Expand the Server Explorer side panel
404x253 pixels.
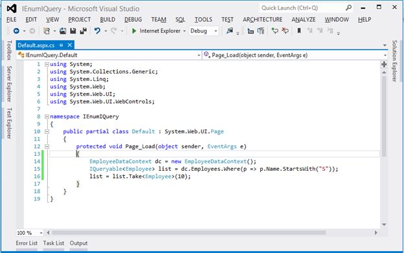(9, 84)
